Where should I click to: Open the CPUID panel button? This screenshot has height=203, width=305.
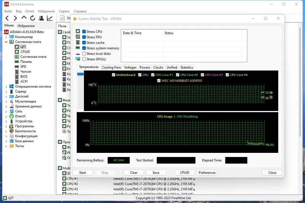[185, 173]
